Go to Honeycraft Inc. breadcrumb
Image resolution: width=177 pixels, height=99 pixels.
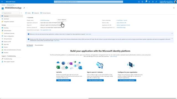click(11, 5)
